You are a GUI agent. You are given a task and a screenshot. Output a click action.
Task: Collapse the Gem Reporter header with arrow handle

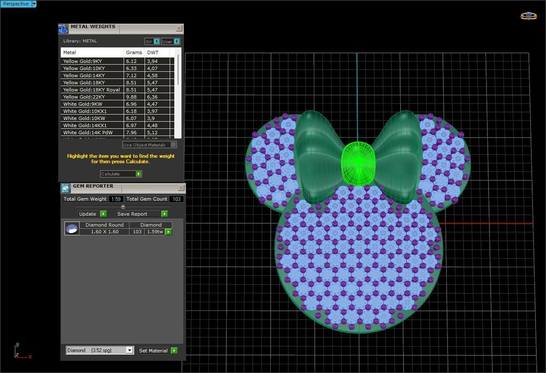click(123, 206)
